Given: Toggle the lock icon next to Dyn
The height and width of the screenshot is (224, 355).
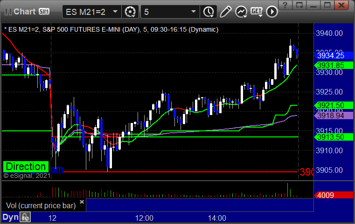Looking at the screenshot, I should [x=25, y=217].
